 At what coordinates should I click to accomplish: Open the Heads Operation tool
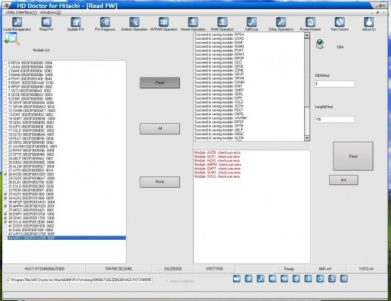[x=193, y=24]
